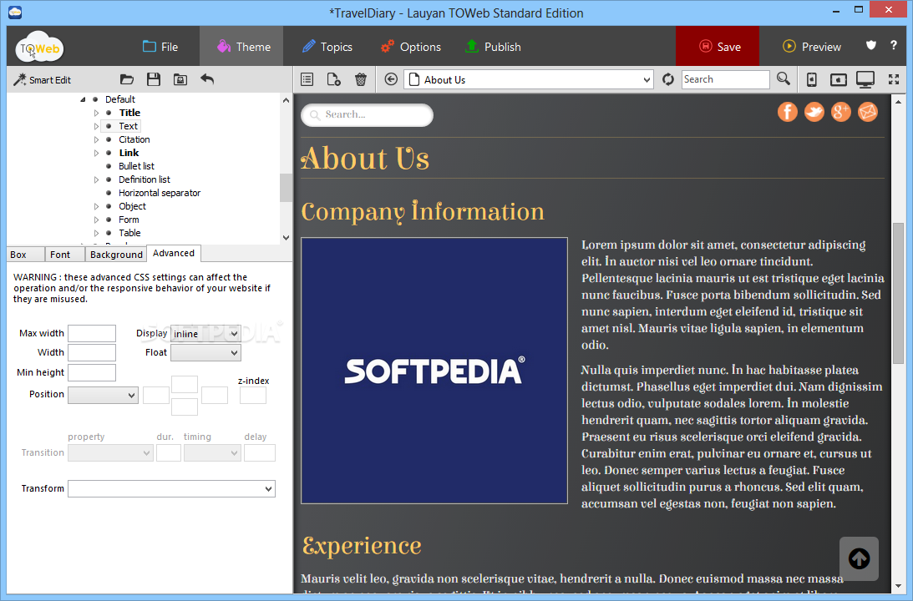Open the About Us page dropdown
The width and height of the screenshot is (913, 601).
click(x=528, y=79)
